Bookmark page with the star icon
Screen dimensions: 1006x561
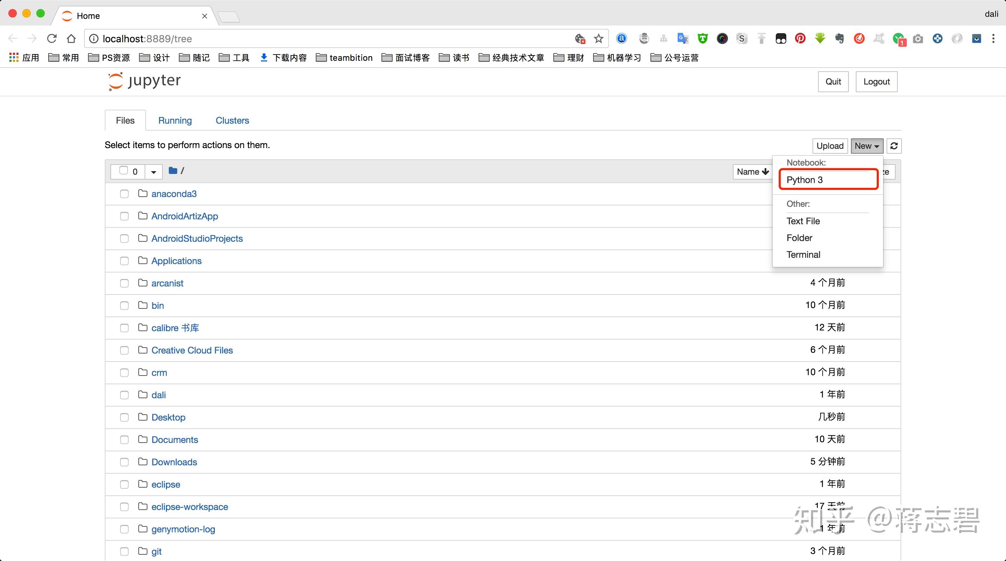click(598, 39)
